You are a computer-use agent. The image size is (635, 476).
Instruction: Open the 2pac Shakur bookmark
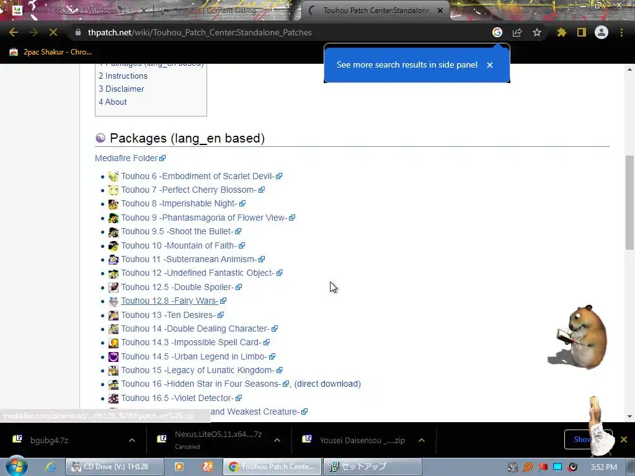tap(51, 52)
